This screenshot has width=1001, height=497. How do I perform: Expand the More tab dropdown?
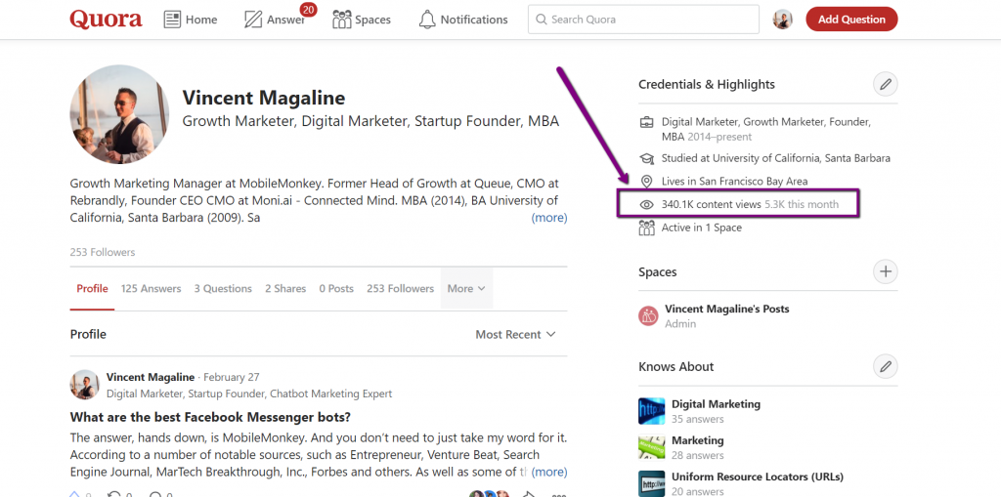coord(466,288)
